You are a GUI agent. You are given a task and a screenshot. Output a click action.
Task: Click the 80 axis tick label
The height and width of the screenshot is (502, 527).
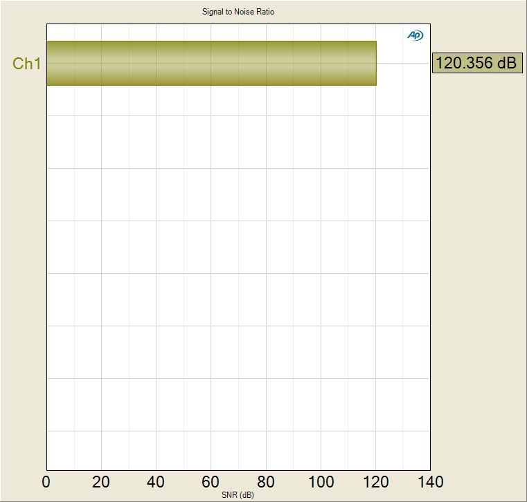coord(265,482)
